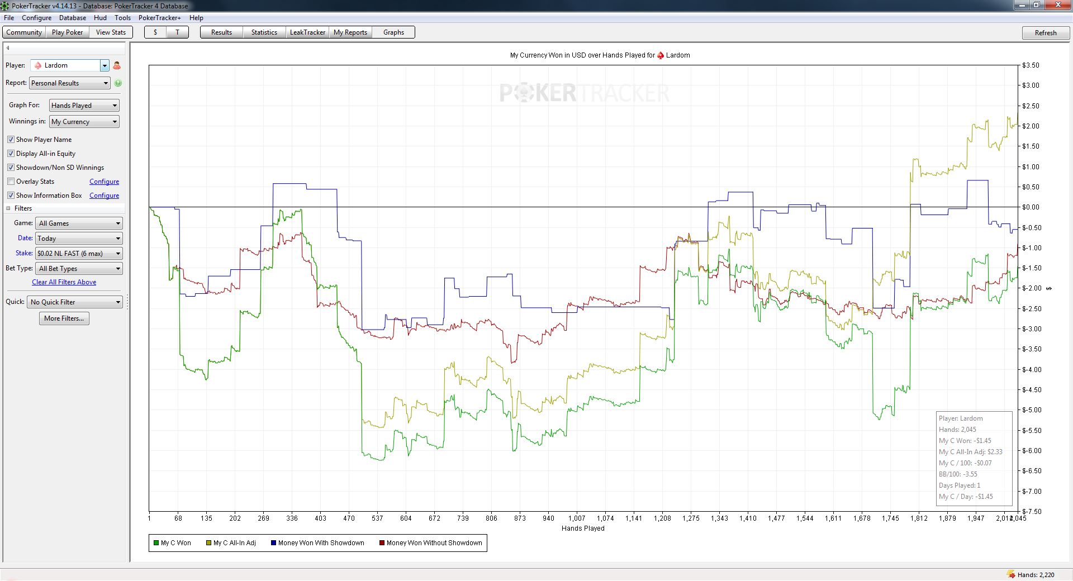Click the Refresh button
This screenshot has width=1073, height=581.
click(1046, 33)
